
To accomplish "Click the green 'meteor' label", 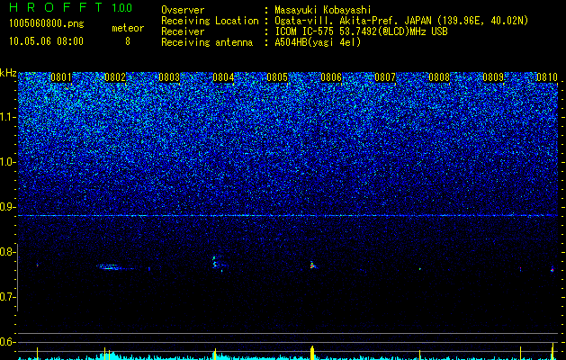I will point(128,28).
